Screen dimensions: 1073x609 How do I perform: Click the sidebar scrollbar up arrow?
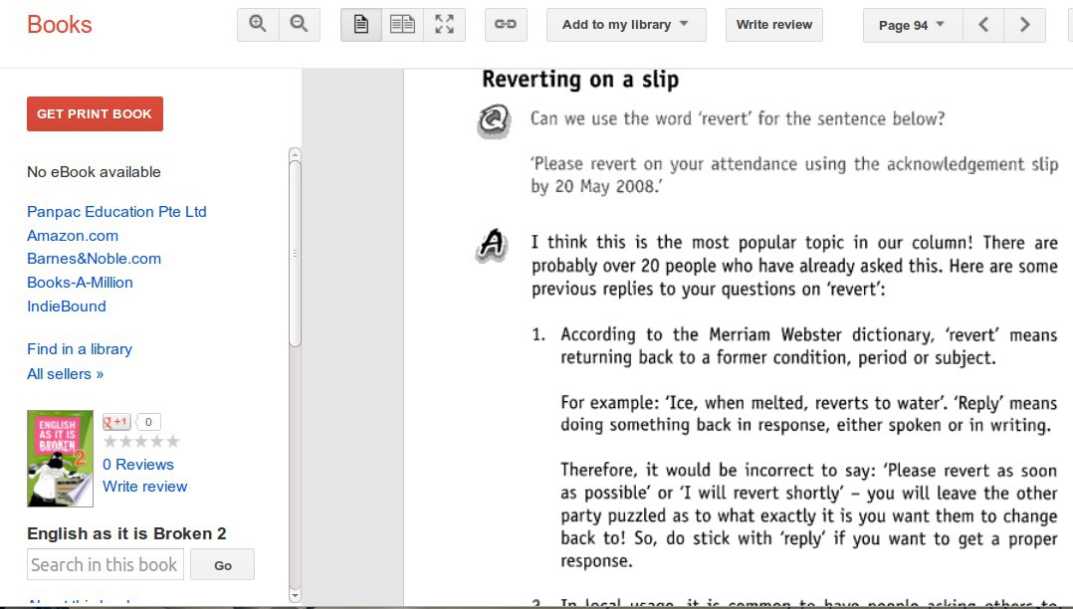click(295, 154)
